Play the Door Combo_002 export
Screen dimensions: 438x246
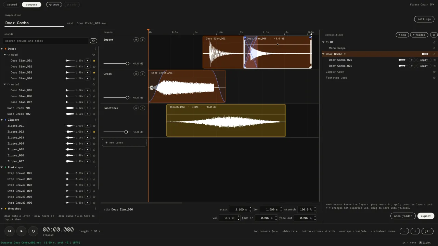point(412,60)
